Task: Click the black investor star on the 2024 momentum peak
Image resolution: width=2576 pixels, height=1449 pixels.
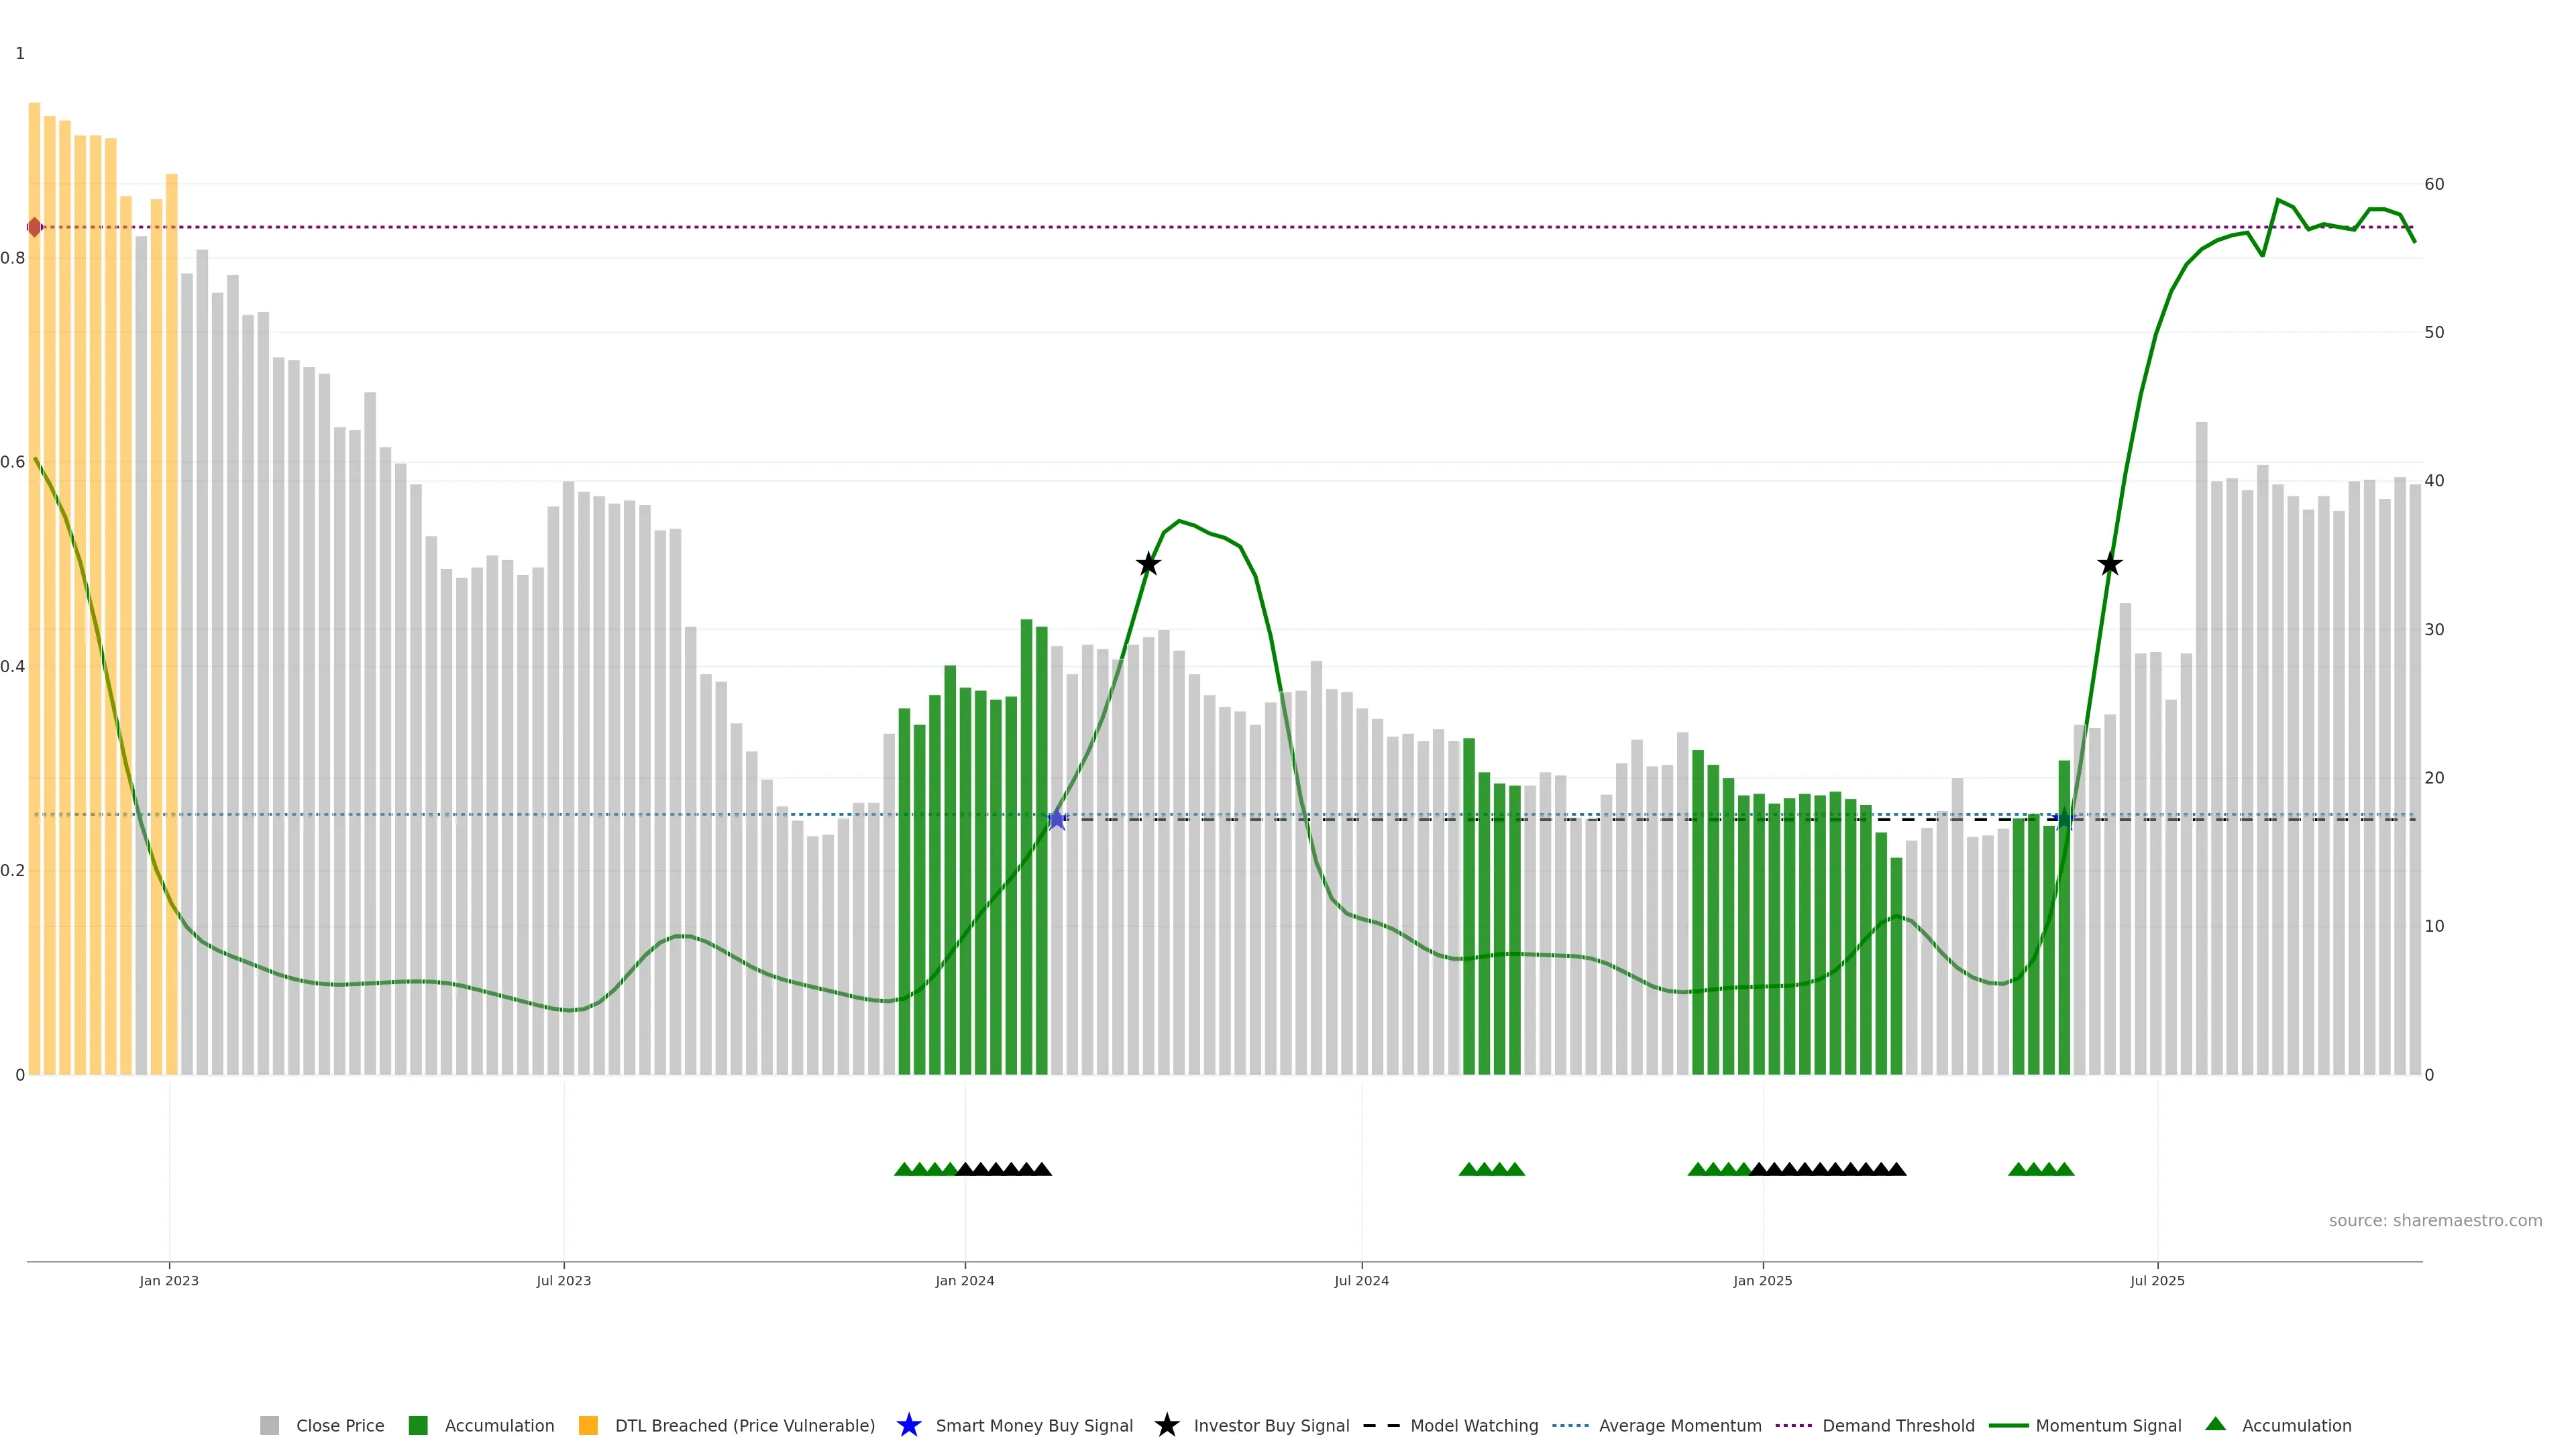Action: click(1148, 564)
